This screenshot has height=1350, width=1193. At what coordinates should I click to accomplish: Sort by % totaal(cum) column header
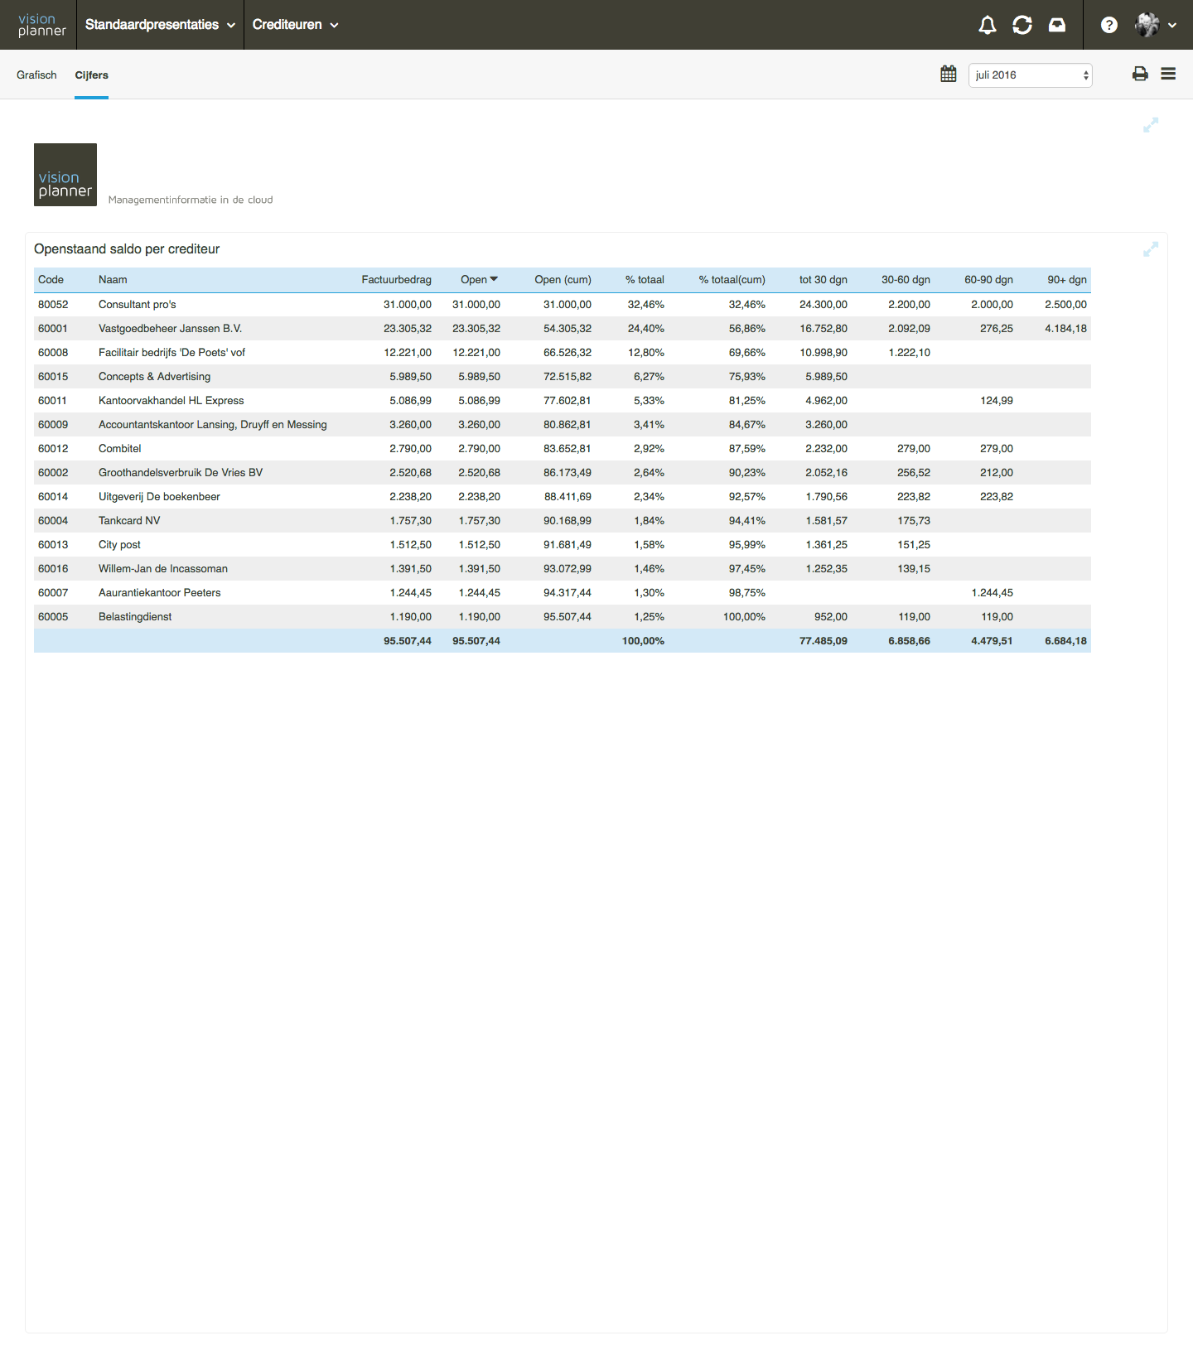point(732,280)
